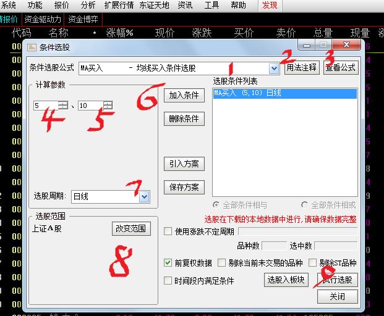Expand the 条件选股公式 formula dropdown
The height and width of the screenshot is (316, 384).
pos(274,69)
